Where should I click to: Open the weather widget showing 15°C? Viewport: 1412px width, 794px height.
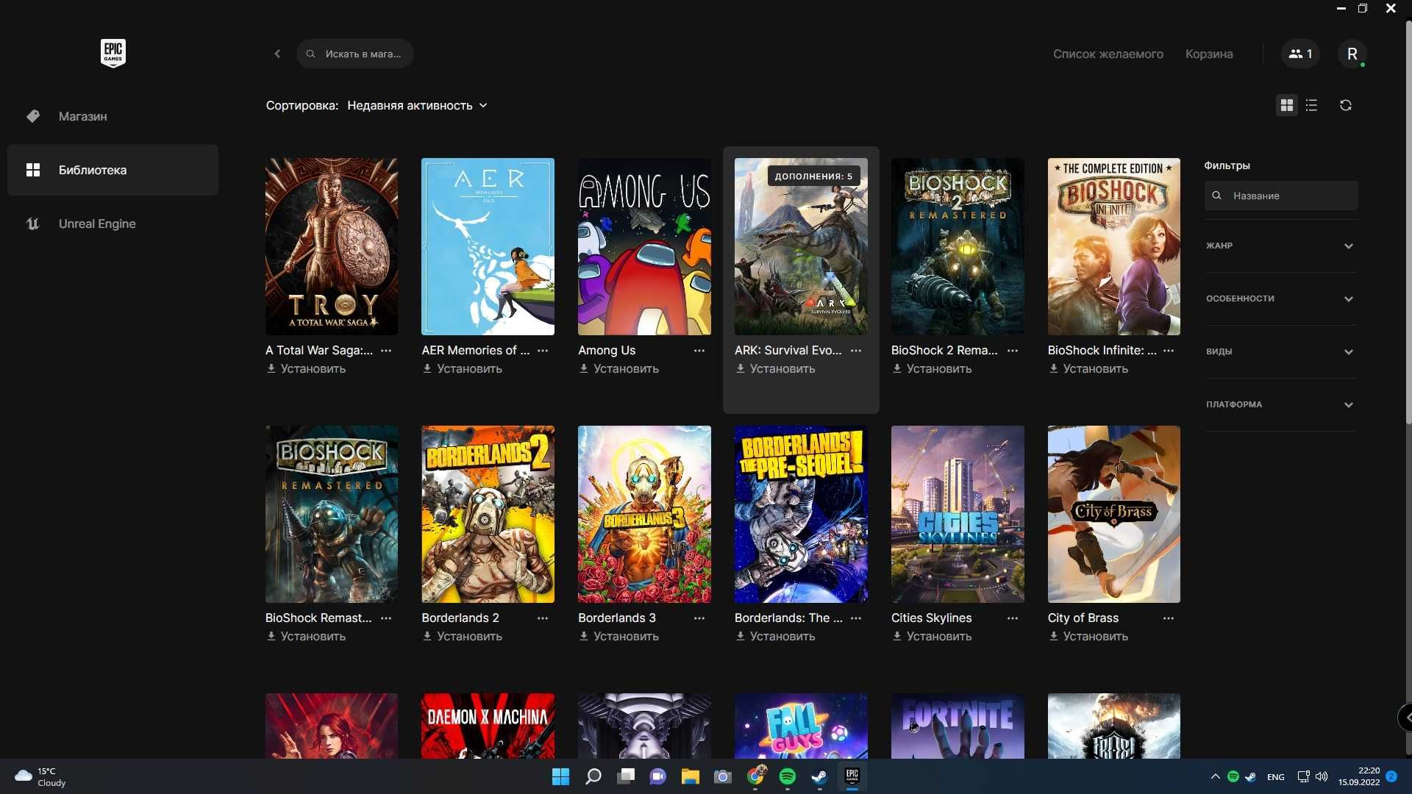pyautogui.click(x=41, y=776)
